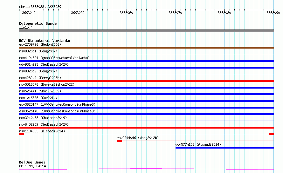Click the nsv5513578 (ByrskaBishop2022) label
Screen dimensions: 283x173
tap(47, 84)
